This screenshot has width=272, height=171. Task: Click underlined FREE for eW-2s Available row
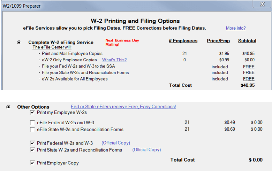pos(249,79)
